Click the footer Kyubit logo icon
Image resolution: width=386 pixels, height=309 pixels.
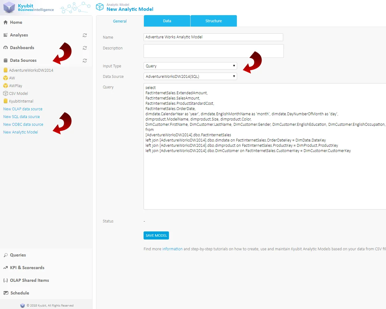tap(23, 305)
